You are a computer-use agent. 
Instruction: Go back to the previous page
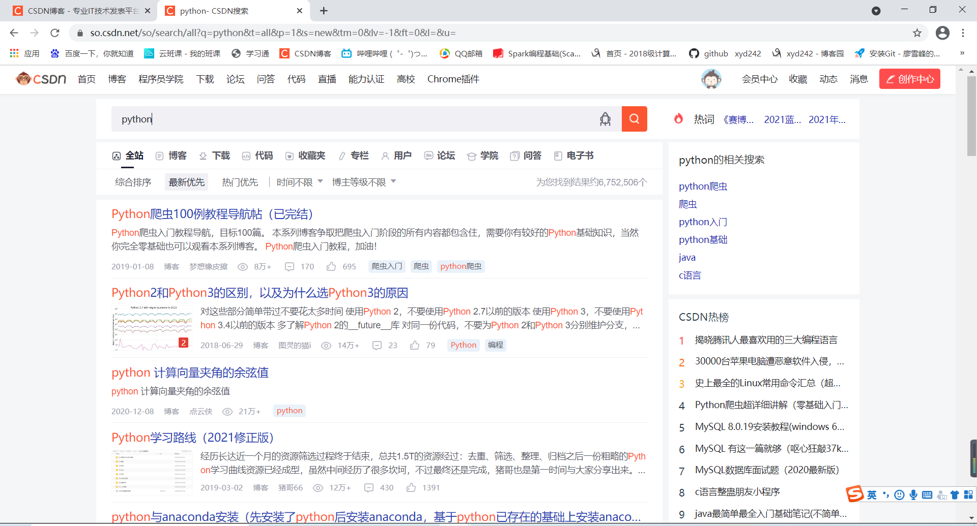(x=14, y=33)
